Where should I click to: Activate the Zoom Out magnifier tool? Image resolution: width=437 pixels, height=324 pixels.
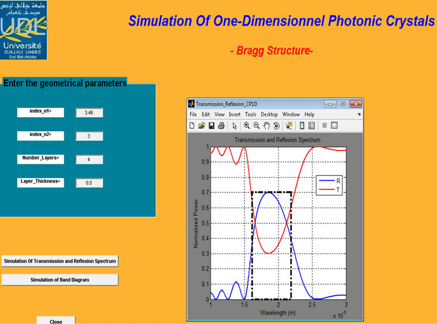[x=257, y=126]
